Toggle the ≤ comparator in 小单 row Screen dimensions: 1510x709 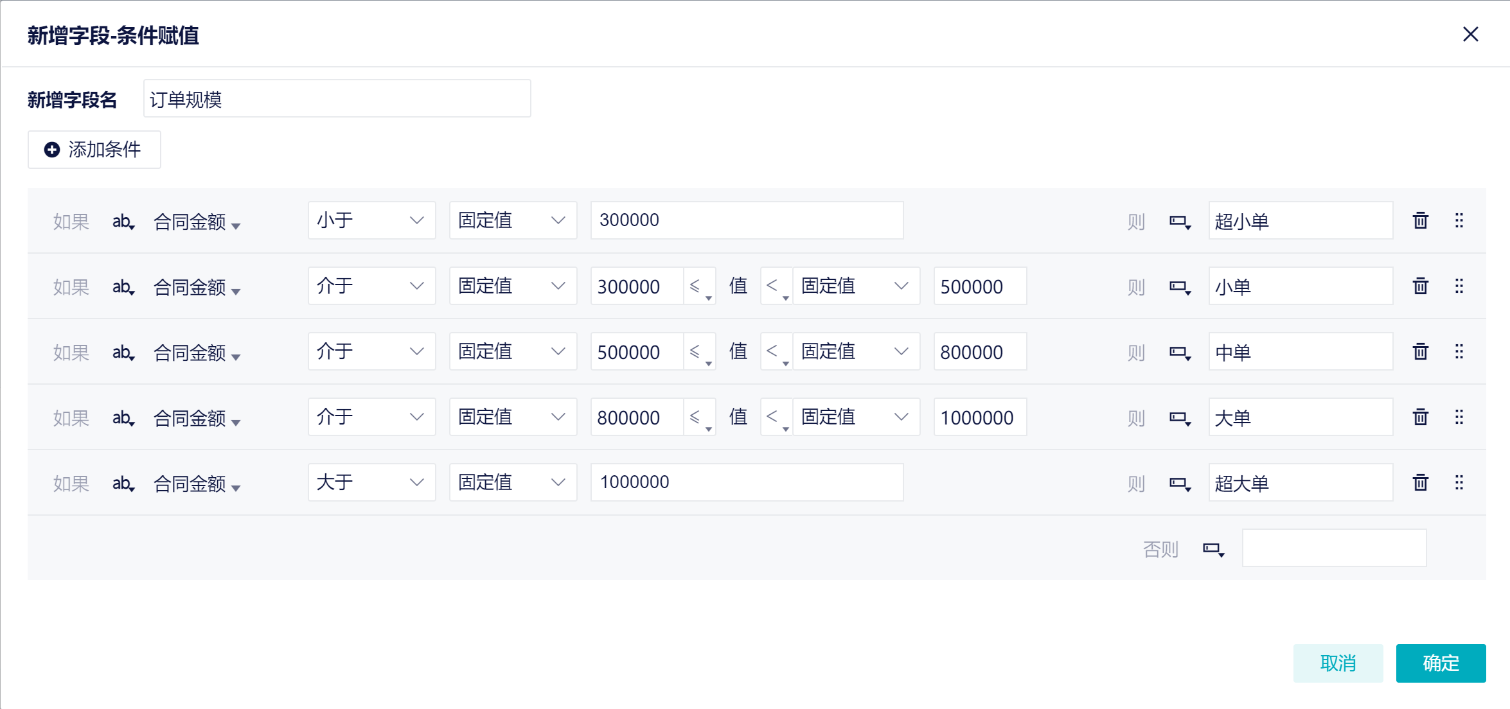[x=699, y=287]
